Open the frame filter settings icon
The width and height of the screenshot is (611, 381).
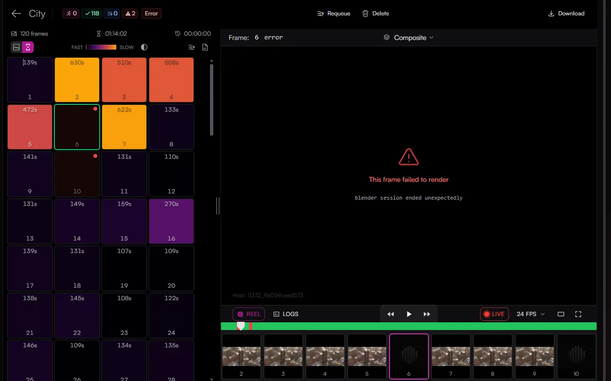192,47
